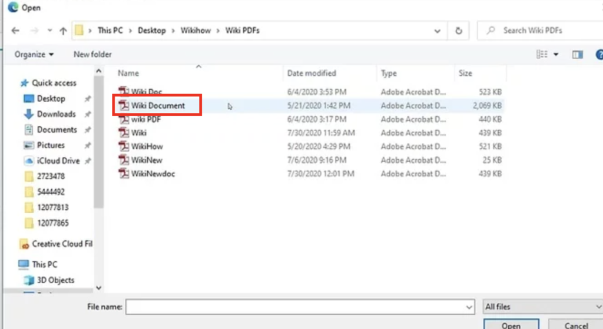Click the preview pane icon
Image resolution: width=603 pixels, height=329 pixels.
(577, 55)
